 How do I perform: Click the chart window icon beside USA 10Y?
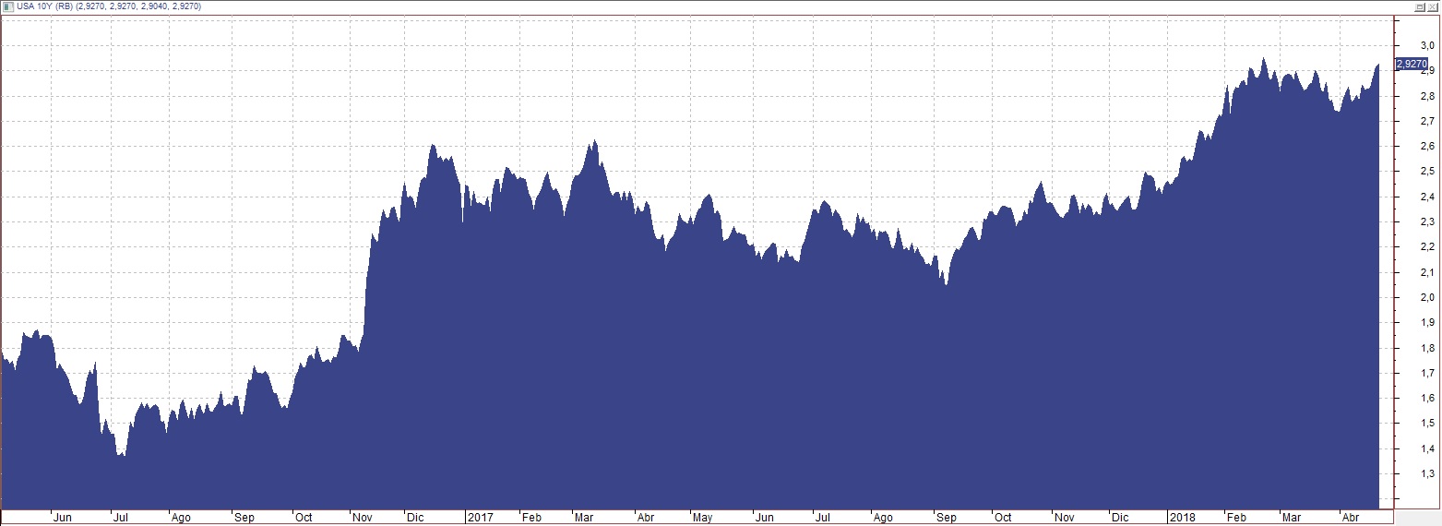click(7, 6)
